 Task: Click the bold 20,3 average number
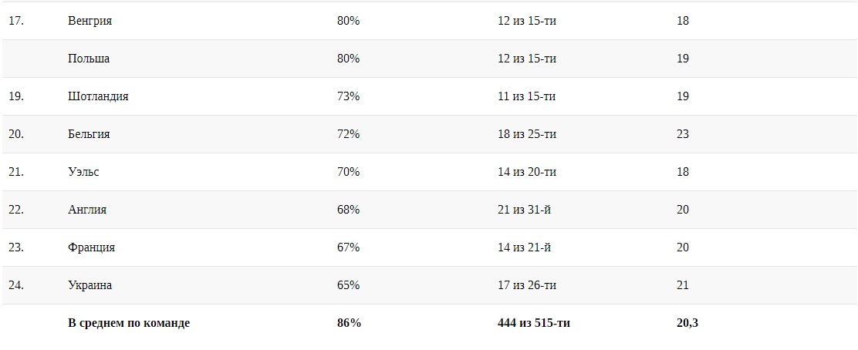click(x=687, y=323)
